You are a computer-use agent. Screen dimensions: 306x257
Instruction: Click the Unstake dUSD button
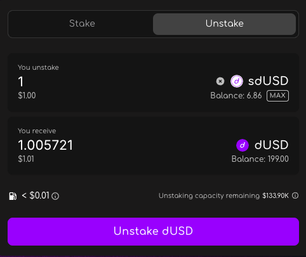pos(153,232)
